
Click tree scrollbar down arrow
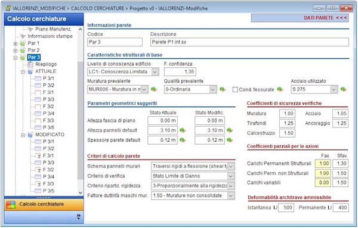(81, 192)
